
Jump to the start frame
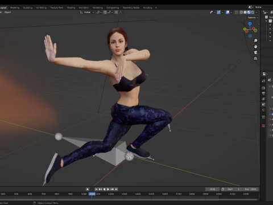click(x=96, y=189)
